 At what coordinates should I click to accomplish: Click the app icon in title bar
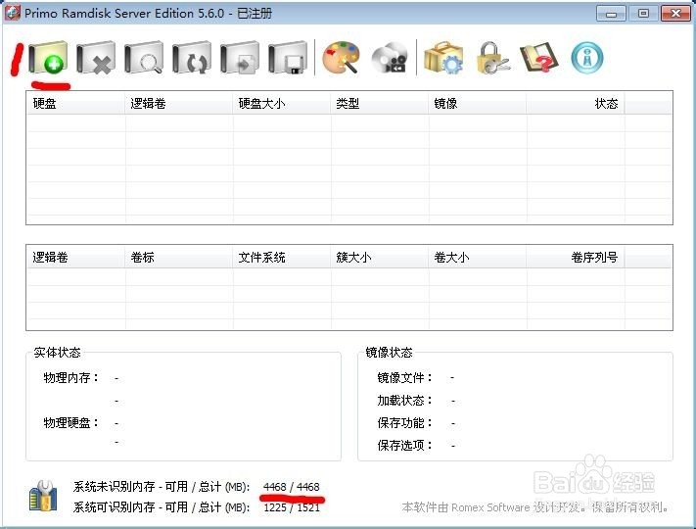(x=13, y=13)
